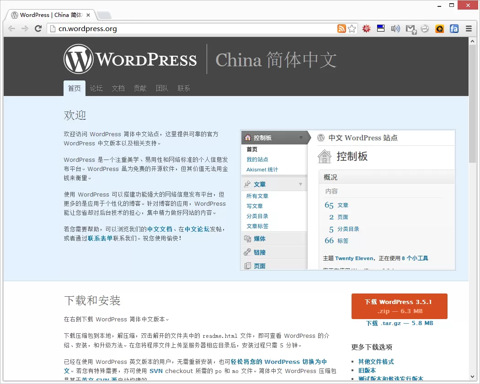Open the 旧版本 download link
This screenshot has height=384, width=480.
click(367, 370)
